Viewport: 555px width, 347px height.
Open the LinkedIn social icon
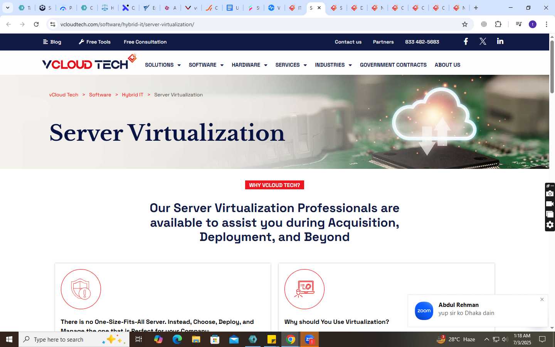[500, 41]
